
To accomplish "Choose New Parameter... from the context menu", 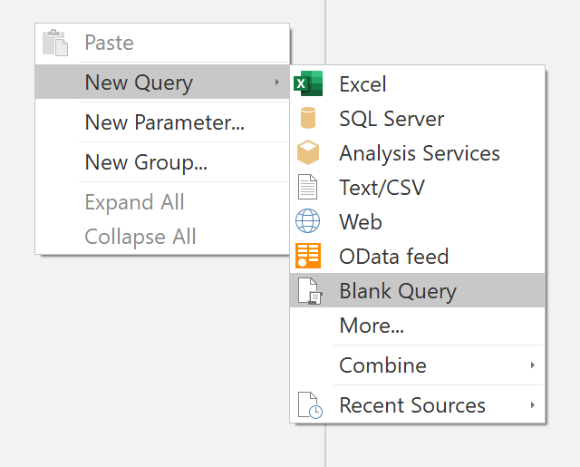I will [x=164, y=122].
